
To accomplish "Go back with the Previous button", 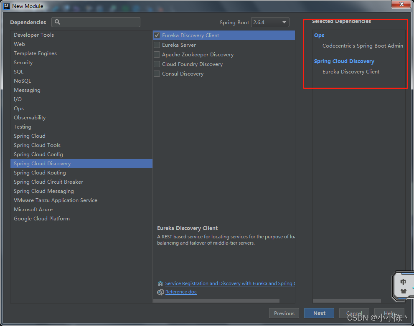I will (x=284, y=313).
